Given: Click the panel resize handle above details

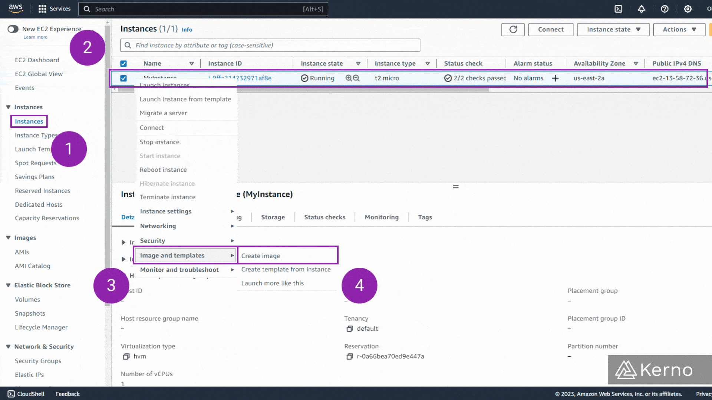Looking at the screenshot, I should coord(456,187).
